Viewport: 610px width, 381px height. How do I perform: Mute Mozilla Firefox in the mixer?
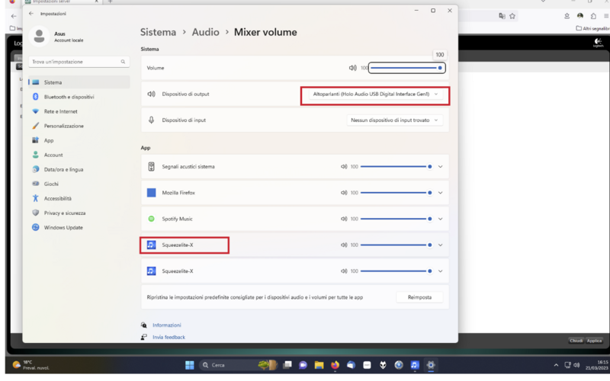344,193
